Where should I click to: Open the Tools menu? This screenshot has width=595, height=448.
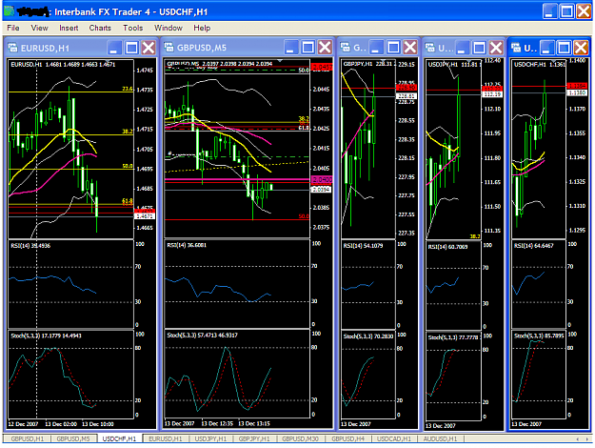[133, 28]
